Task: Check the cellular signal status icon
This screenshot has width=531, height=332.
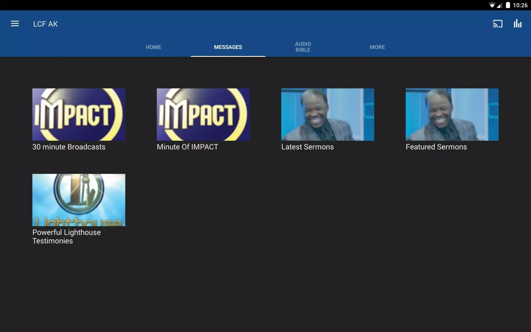Action: click(499, 5)
